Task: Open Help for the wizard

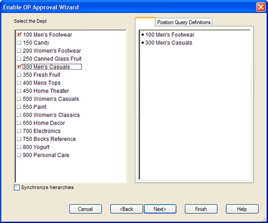Action: coord(242,209)
